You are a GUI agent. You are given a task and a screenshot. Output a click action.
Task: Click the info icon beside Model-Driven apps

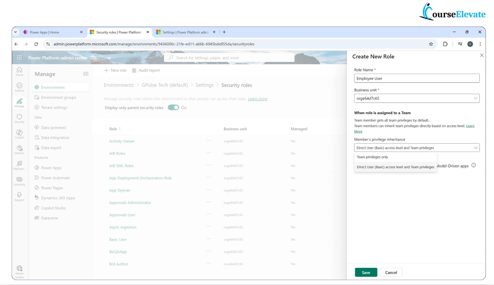click(473, 165)
